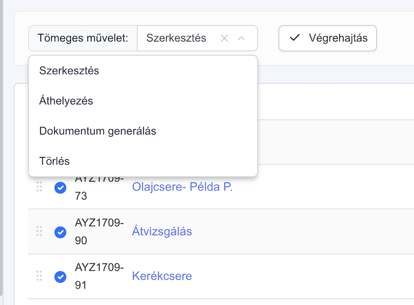Uncheck the Kerékcsere row checkbox
The image size is (414, 305).
point(60,277)
